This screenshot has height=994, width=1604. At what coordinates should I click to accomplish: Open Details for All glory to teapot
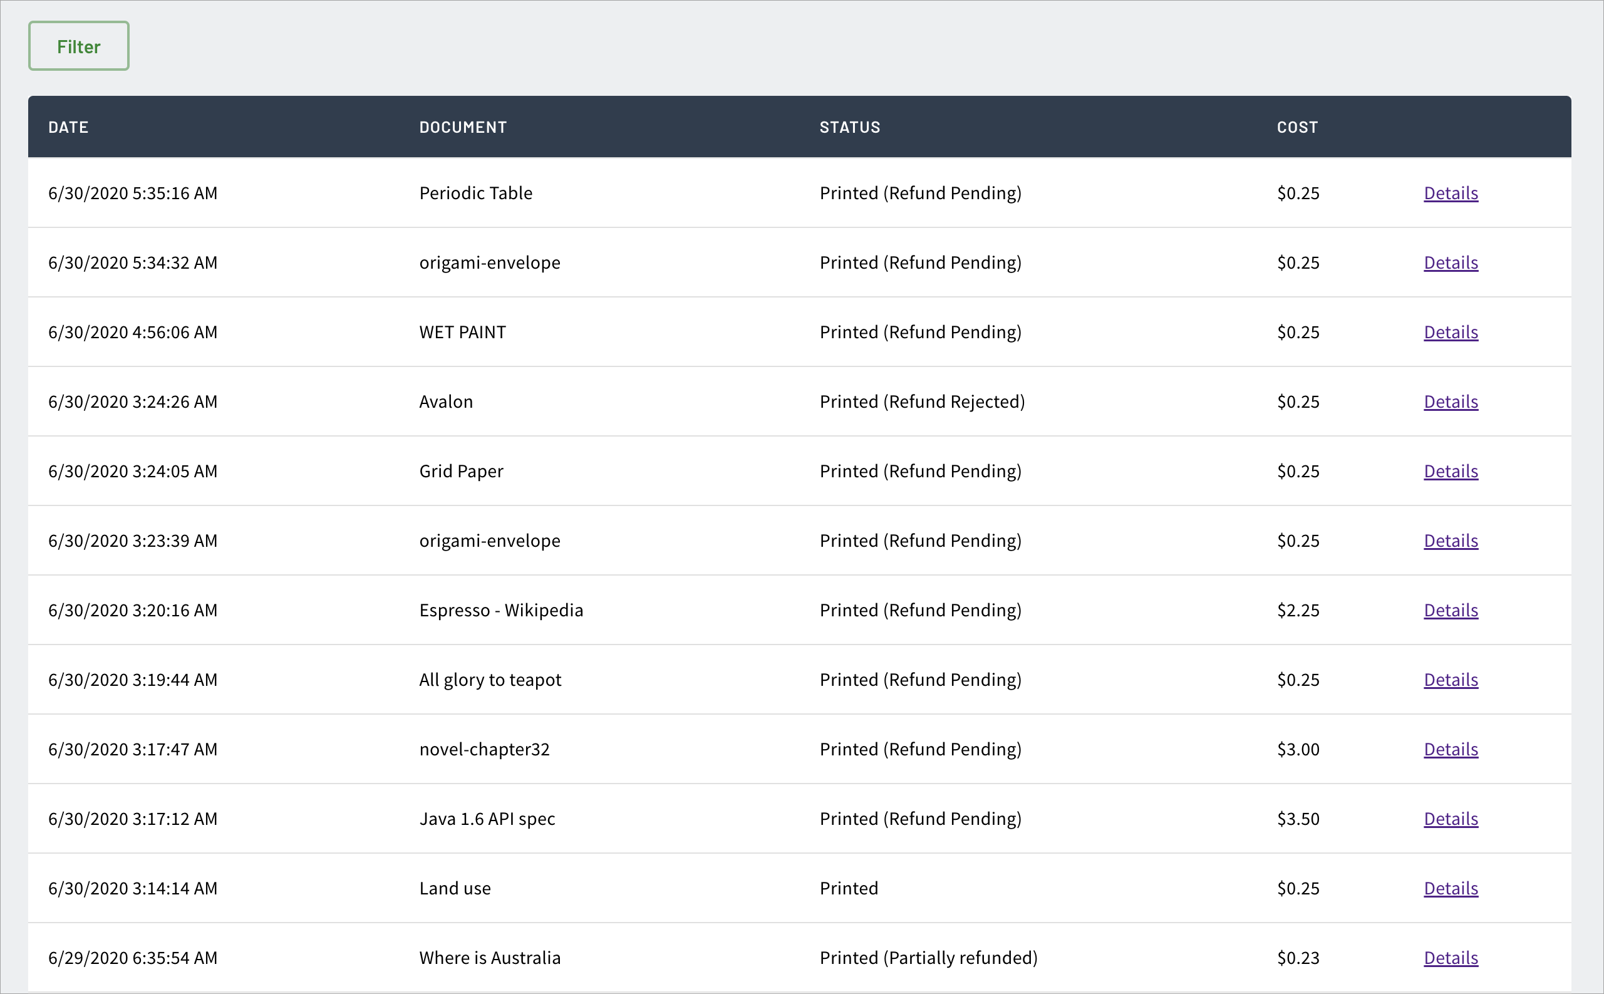pos(1450,680)
